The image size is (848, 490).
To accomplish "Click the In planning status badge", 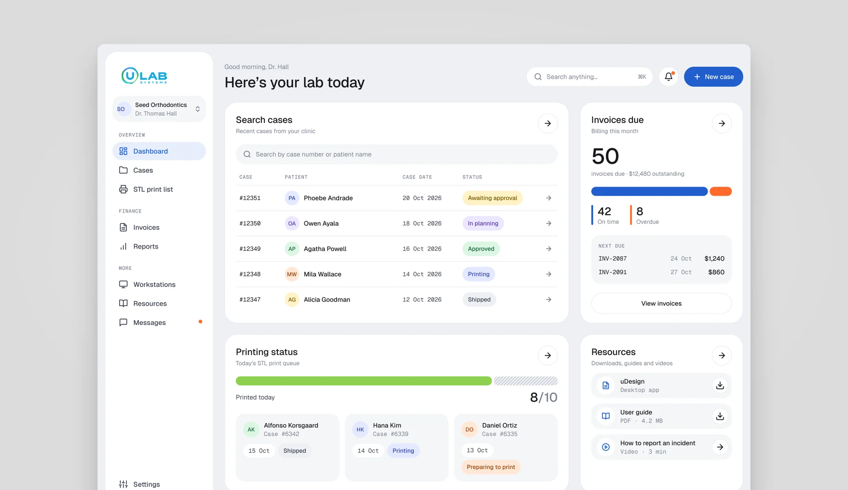I will (x=483, y=223).
